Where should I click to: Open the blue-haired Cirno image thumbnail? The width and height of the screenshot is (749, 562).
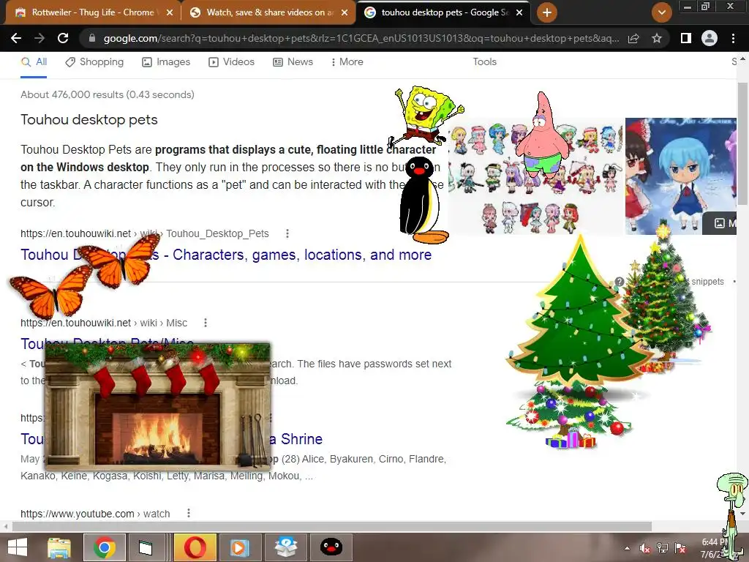click(x=681, y=176)
